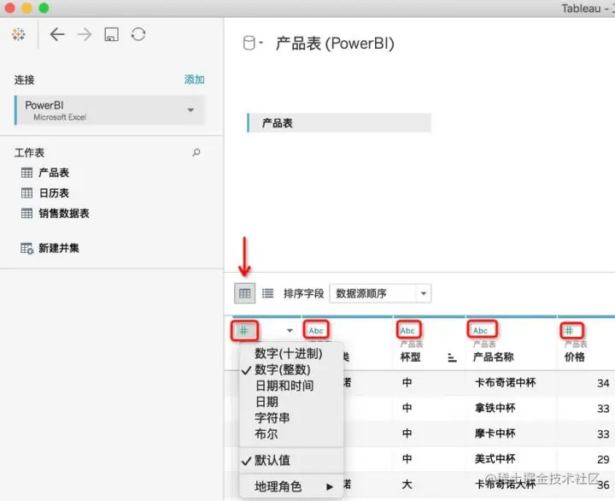615x501 pixels.
Task: Refresh the data source with the circular arrows icon
Action: [x=138, y=34]
